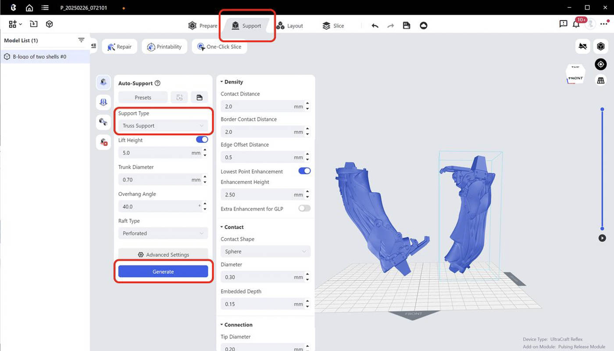Disable the Lift Height toggle
Viewport: 614px width, 351px height.
(202, 140)
